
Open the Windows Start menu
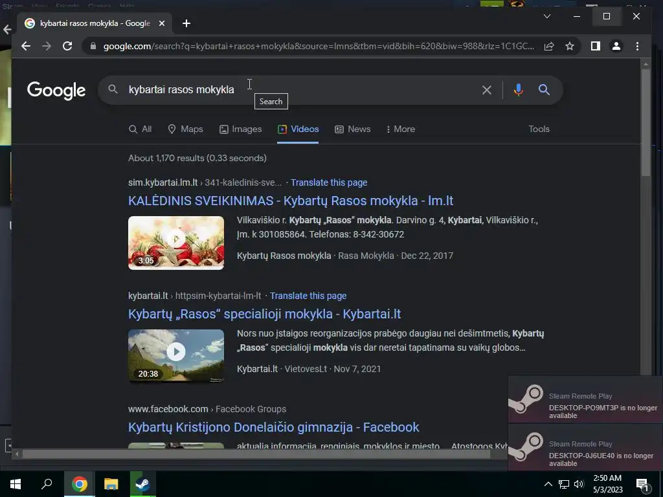point(16,484)
